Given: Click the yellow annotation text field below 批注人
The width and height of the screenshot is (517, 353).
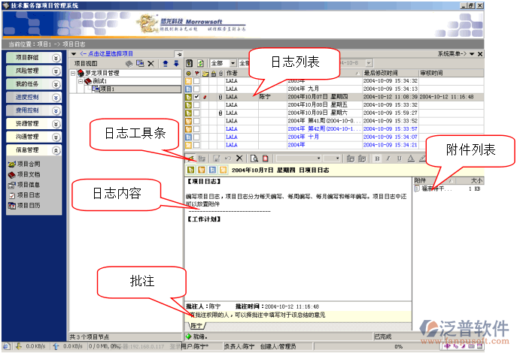Looking at the screenshot, I should (298, 315).
